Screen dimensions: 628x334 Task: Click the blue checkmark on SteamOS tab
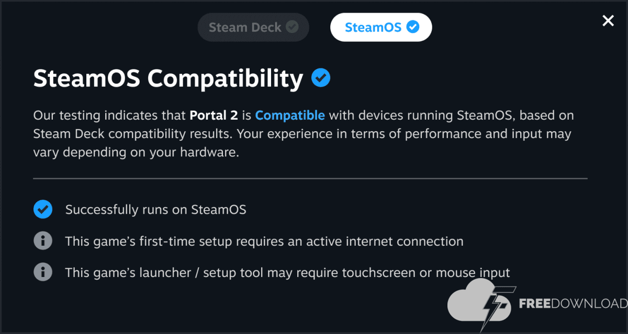[413, 27]
